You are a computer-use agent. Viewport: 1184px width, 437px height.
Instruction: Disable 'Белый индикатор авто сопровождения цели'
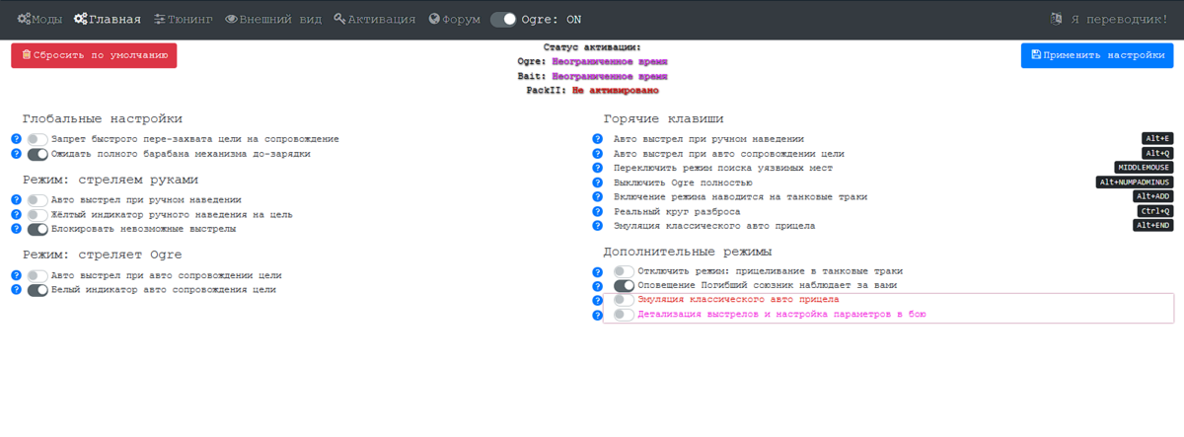(37, 291)
